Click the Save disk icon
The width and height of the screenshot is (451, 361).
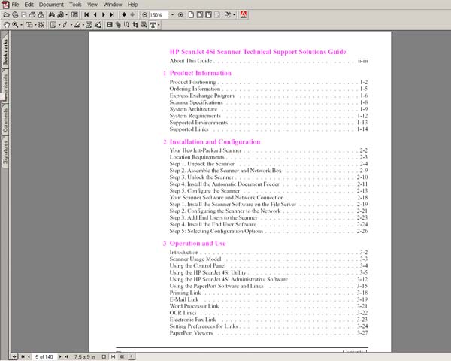[x=23, y=15]
